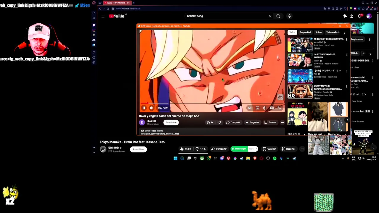
Task: Toggle subtitles in popup player
Action: (258, 108)
